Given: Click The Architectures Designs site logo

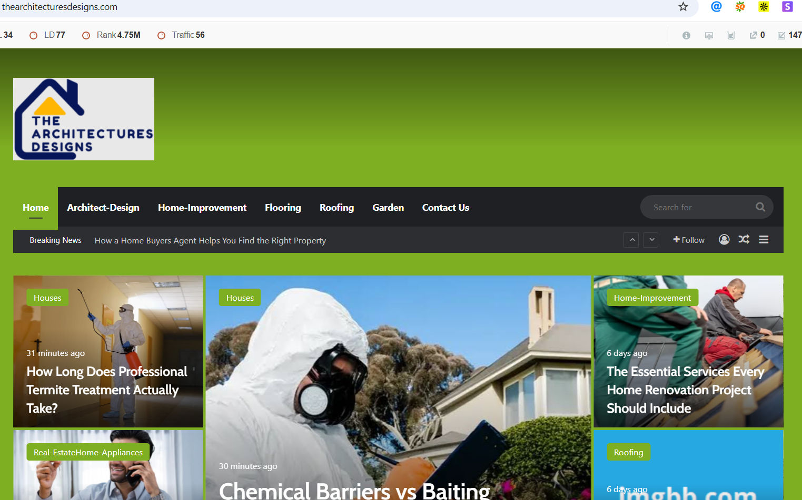Looking at the screenshot, I should (84, 119).
